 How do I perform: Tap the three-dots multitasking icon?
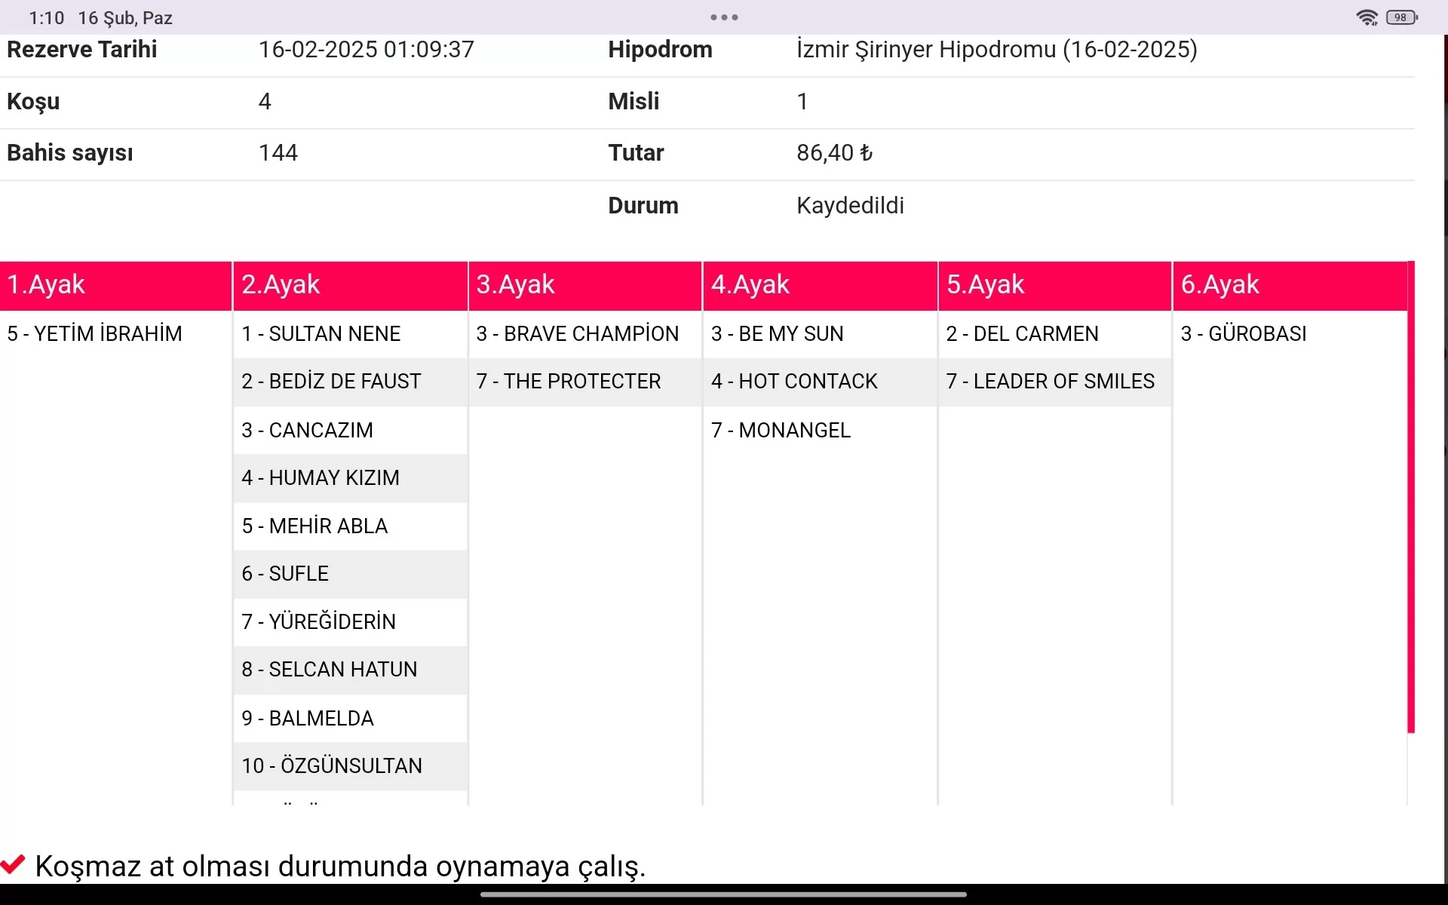724,17
